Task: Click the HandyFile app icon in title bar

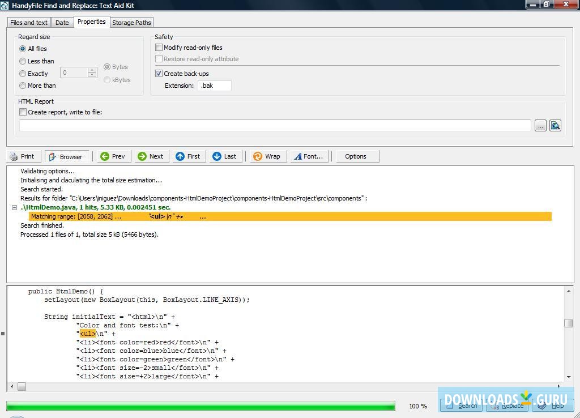Action: coord(5,6)
